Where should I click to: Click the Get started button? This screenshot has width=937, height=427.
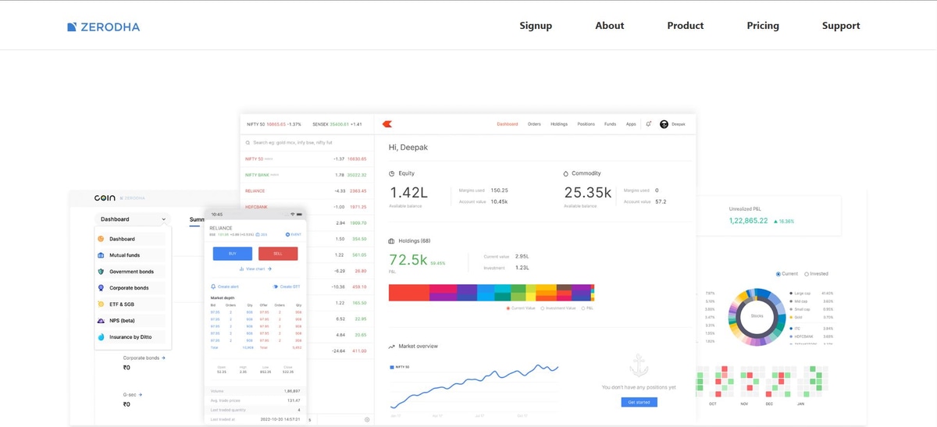click(639, 402)
